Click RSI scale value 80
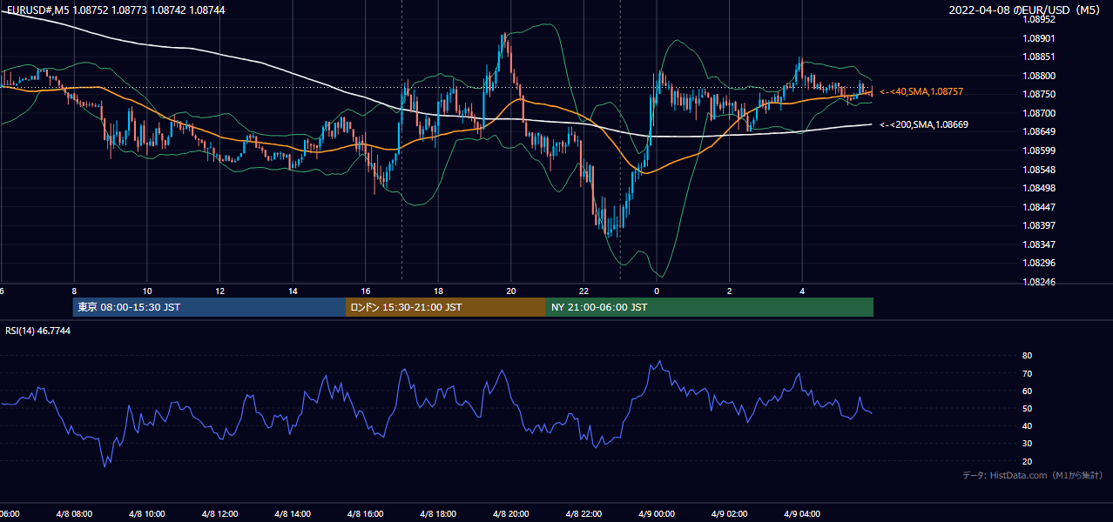The height and width of the screenshot is (522, 1113). click(1028, 356)
